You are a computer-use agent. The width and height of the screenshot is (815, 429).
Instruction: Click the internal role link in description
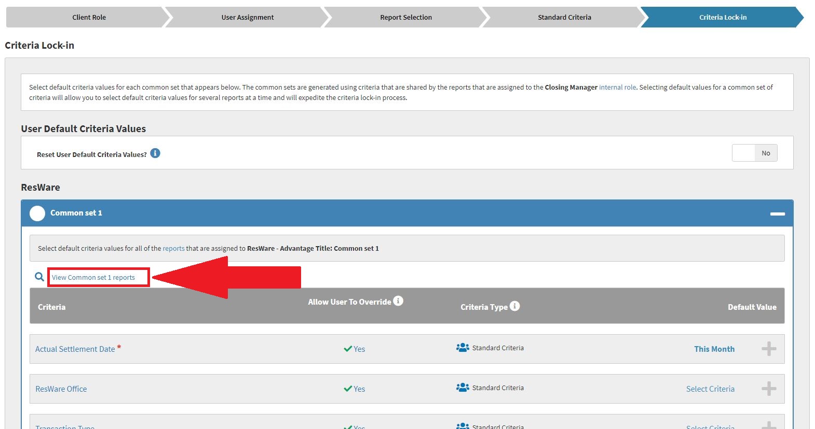click(617, 88)
